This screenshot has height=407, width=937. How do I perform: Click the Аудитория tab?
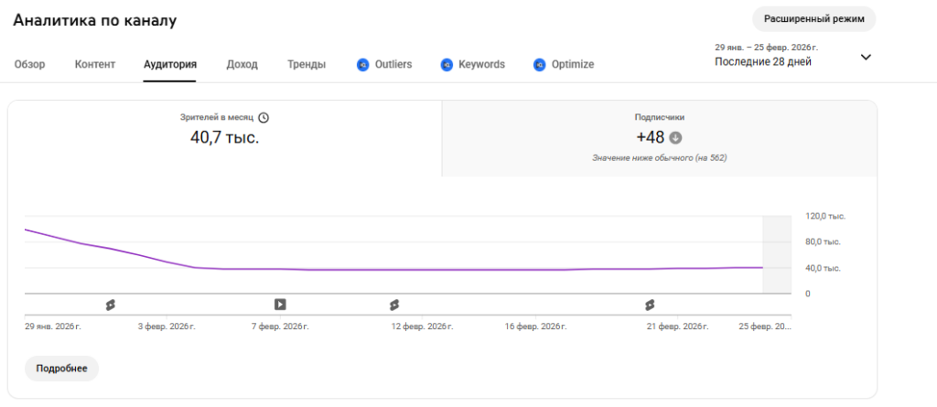(x=170, y=65)
